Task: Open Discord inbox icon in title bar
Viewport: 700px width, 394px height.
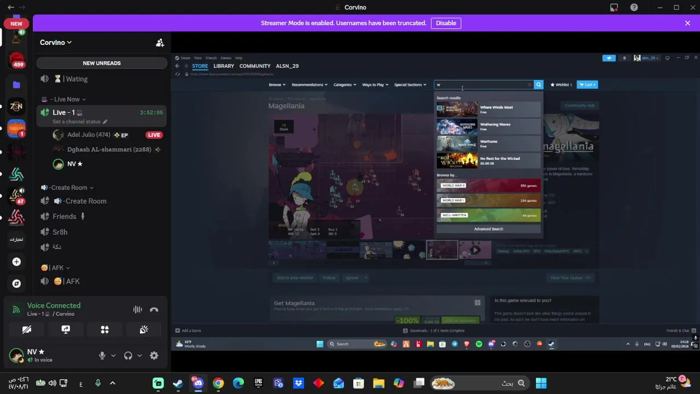Action: click(614, 7)
